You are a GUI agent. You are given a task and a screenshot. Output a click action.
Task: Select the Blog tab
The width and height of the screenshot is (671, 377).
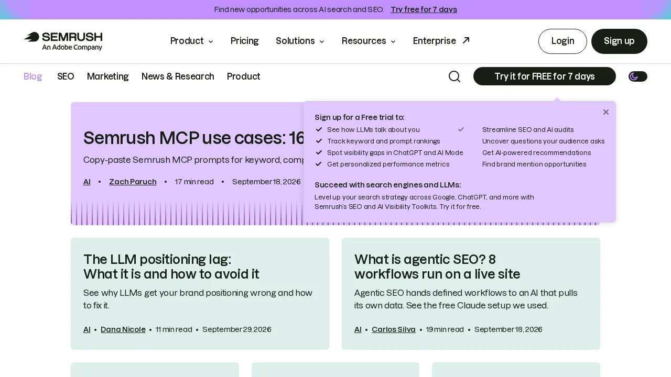pos(33,76)
